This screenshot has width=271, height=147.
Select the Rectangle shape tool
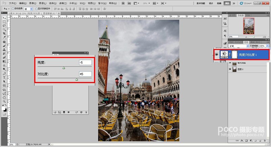pos(4,85)
